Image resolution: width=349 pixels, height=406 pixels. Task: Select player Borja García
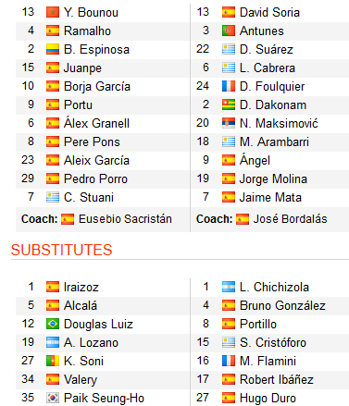[97, 87]
